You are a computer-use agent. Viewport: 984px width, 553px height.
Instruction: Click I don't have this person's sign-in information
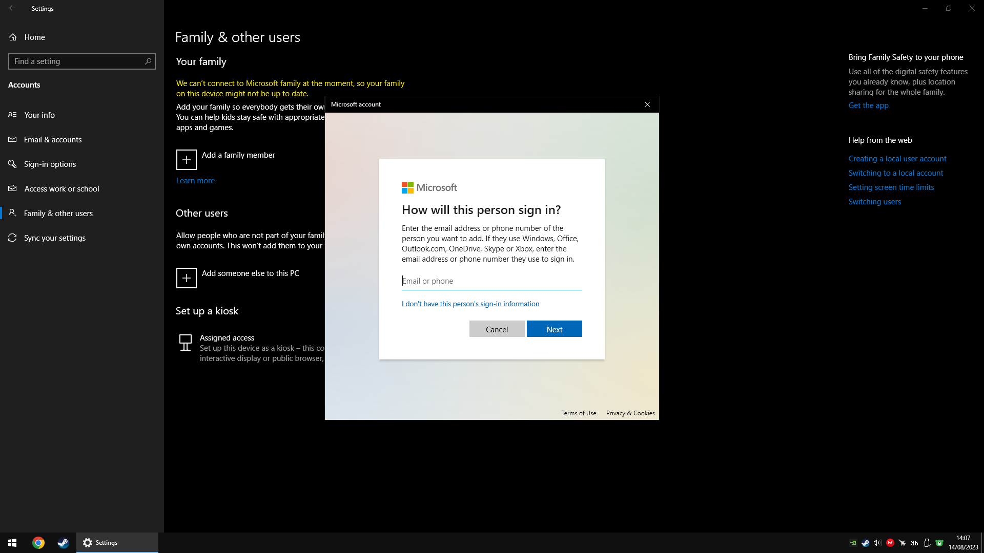(x=470, y=304)
